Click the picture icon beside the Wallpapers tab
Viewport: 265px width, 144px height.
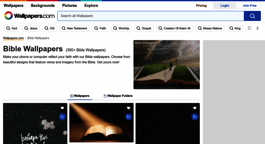point(72,96)
